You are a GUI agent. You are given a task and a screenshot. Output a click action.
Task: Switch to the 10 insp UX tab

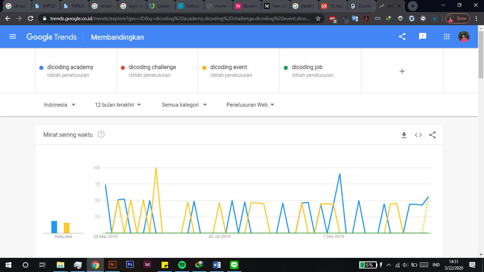tap(333, 6)
